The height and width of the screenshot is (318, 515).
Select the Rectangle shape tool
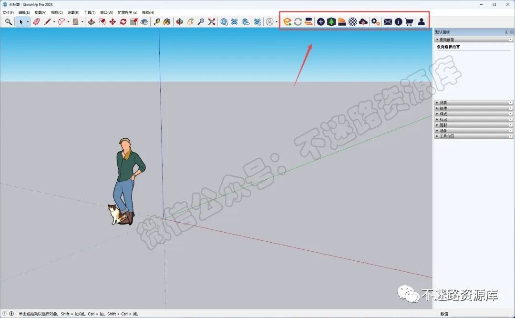point(75,21)
